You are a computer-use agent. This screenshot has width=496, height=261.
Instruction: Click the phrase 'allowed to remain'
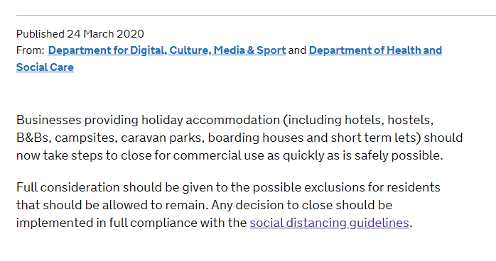(x=155, y=205)
